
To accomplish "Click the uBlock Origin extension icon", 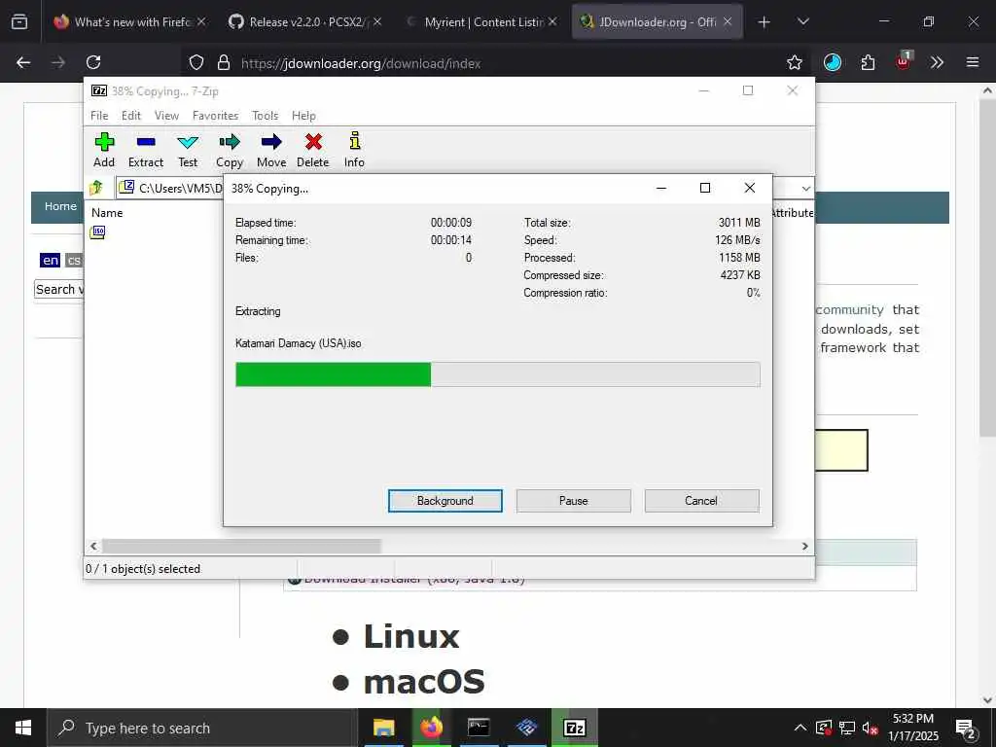I will pos(903,61).
